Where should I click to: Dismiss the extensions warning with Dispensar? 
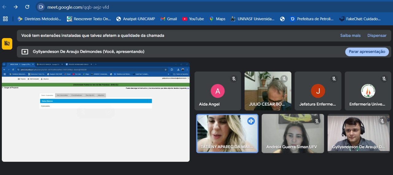[377, 35]
